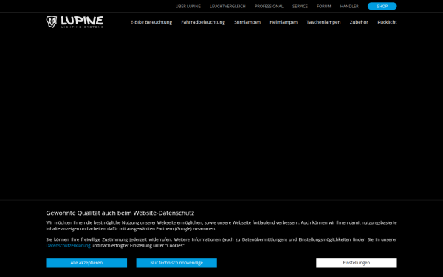The height and width of the screenshot is (277, 443).
Task: Open the ÜBER LUPINE link
Action: pos(188,6)
